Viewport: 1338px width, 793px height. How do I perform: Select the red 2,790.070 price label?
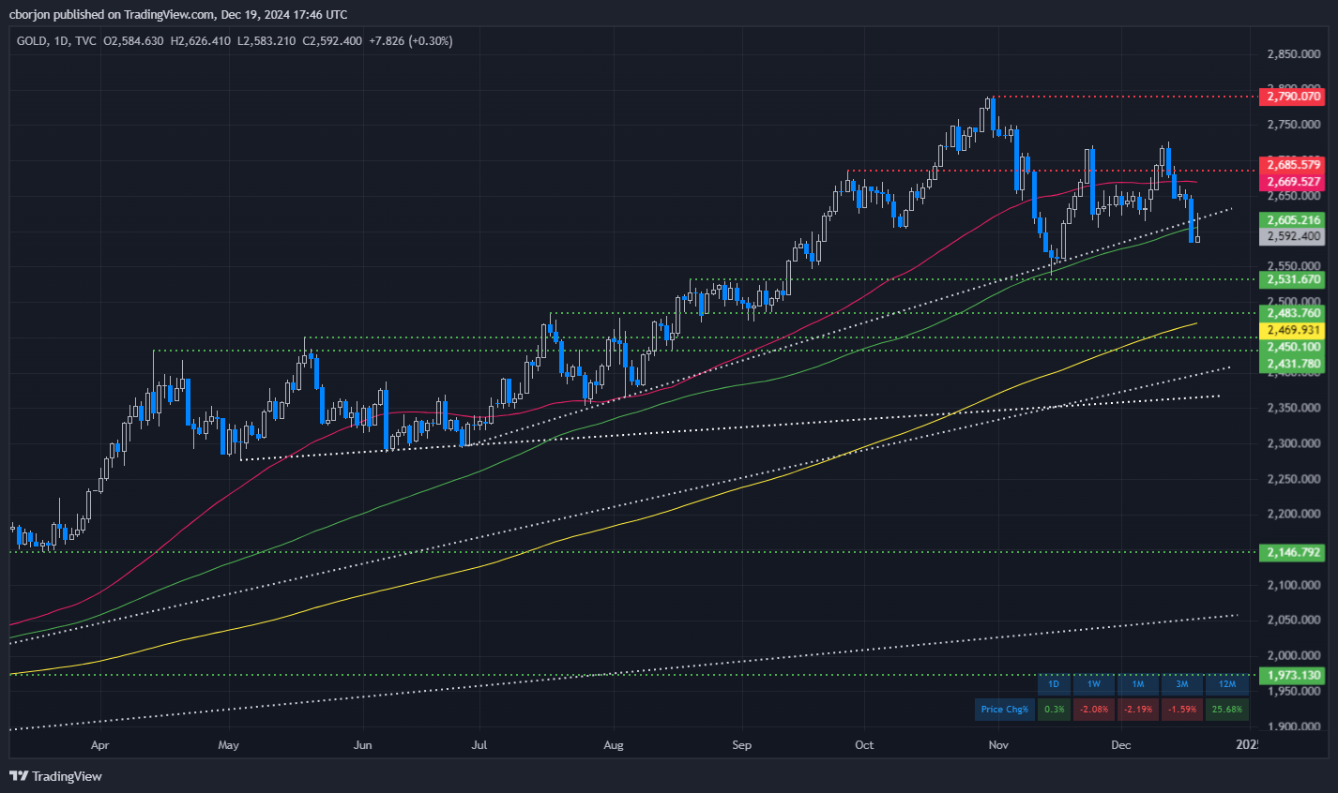[x=1294, y=97]
